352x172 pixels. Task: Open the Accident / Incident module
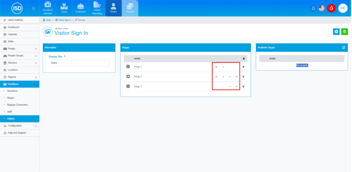pos(48,8)
